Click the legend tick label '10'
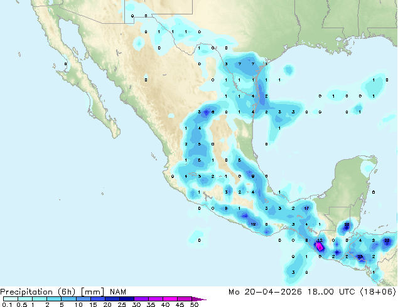398x307 pixels. [78, 304]
